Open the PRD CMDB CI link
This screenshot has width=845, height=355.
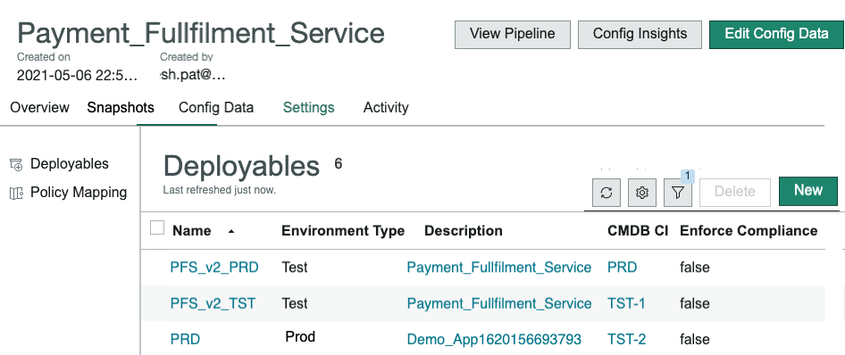(623, 268)
